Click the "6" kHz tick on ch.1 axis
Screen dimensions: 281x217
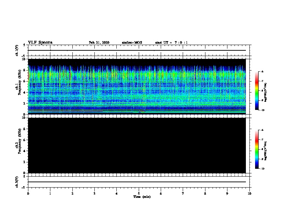pyautogui.click(x=24, y=81)
